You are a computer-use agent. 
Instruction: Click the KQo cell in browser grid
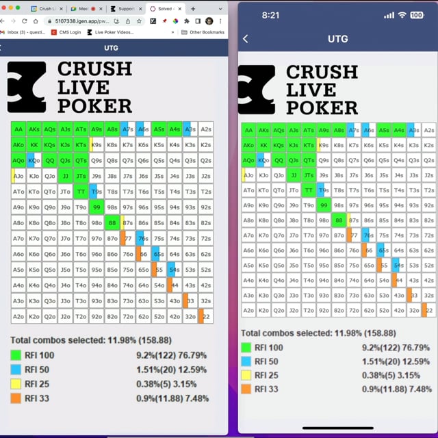pyautogui.click(x=34, y=161)
